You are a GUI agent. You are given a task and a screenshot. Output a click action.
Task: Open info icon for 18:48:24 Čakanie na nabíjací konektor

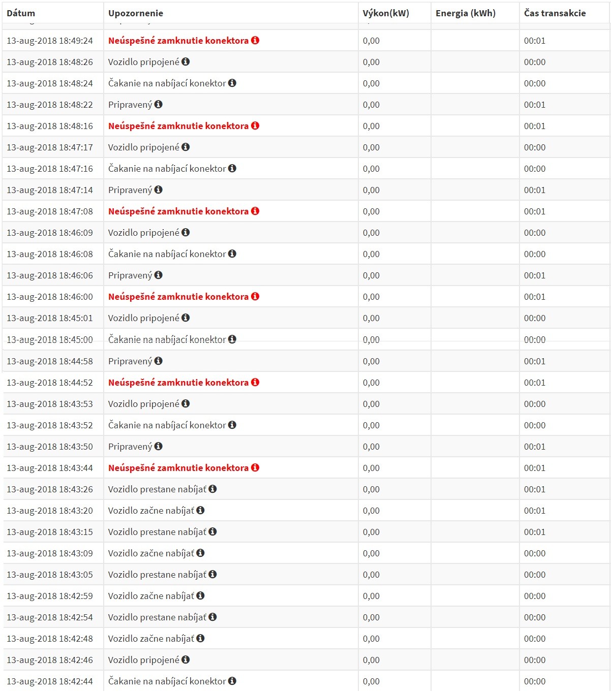232,83
